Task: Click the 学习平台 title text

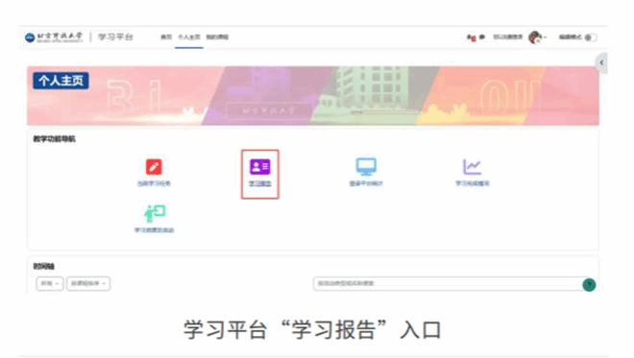Action: (x=115, y=37)
